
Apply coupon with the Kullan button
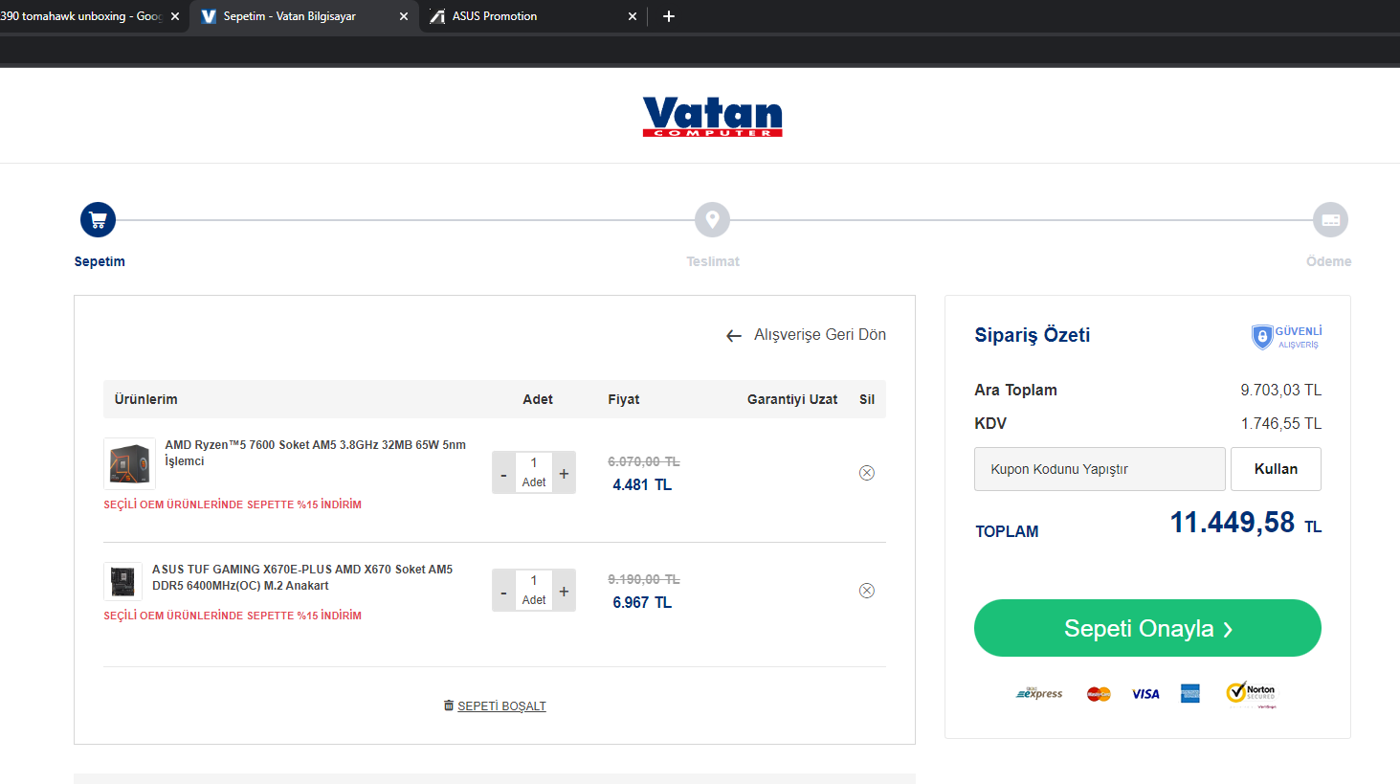[x=1276, y=469]
